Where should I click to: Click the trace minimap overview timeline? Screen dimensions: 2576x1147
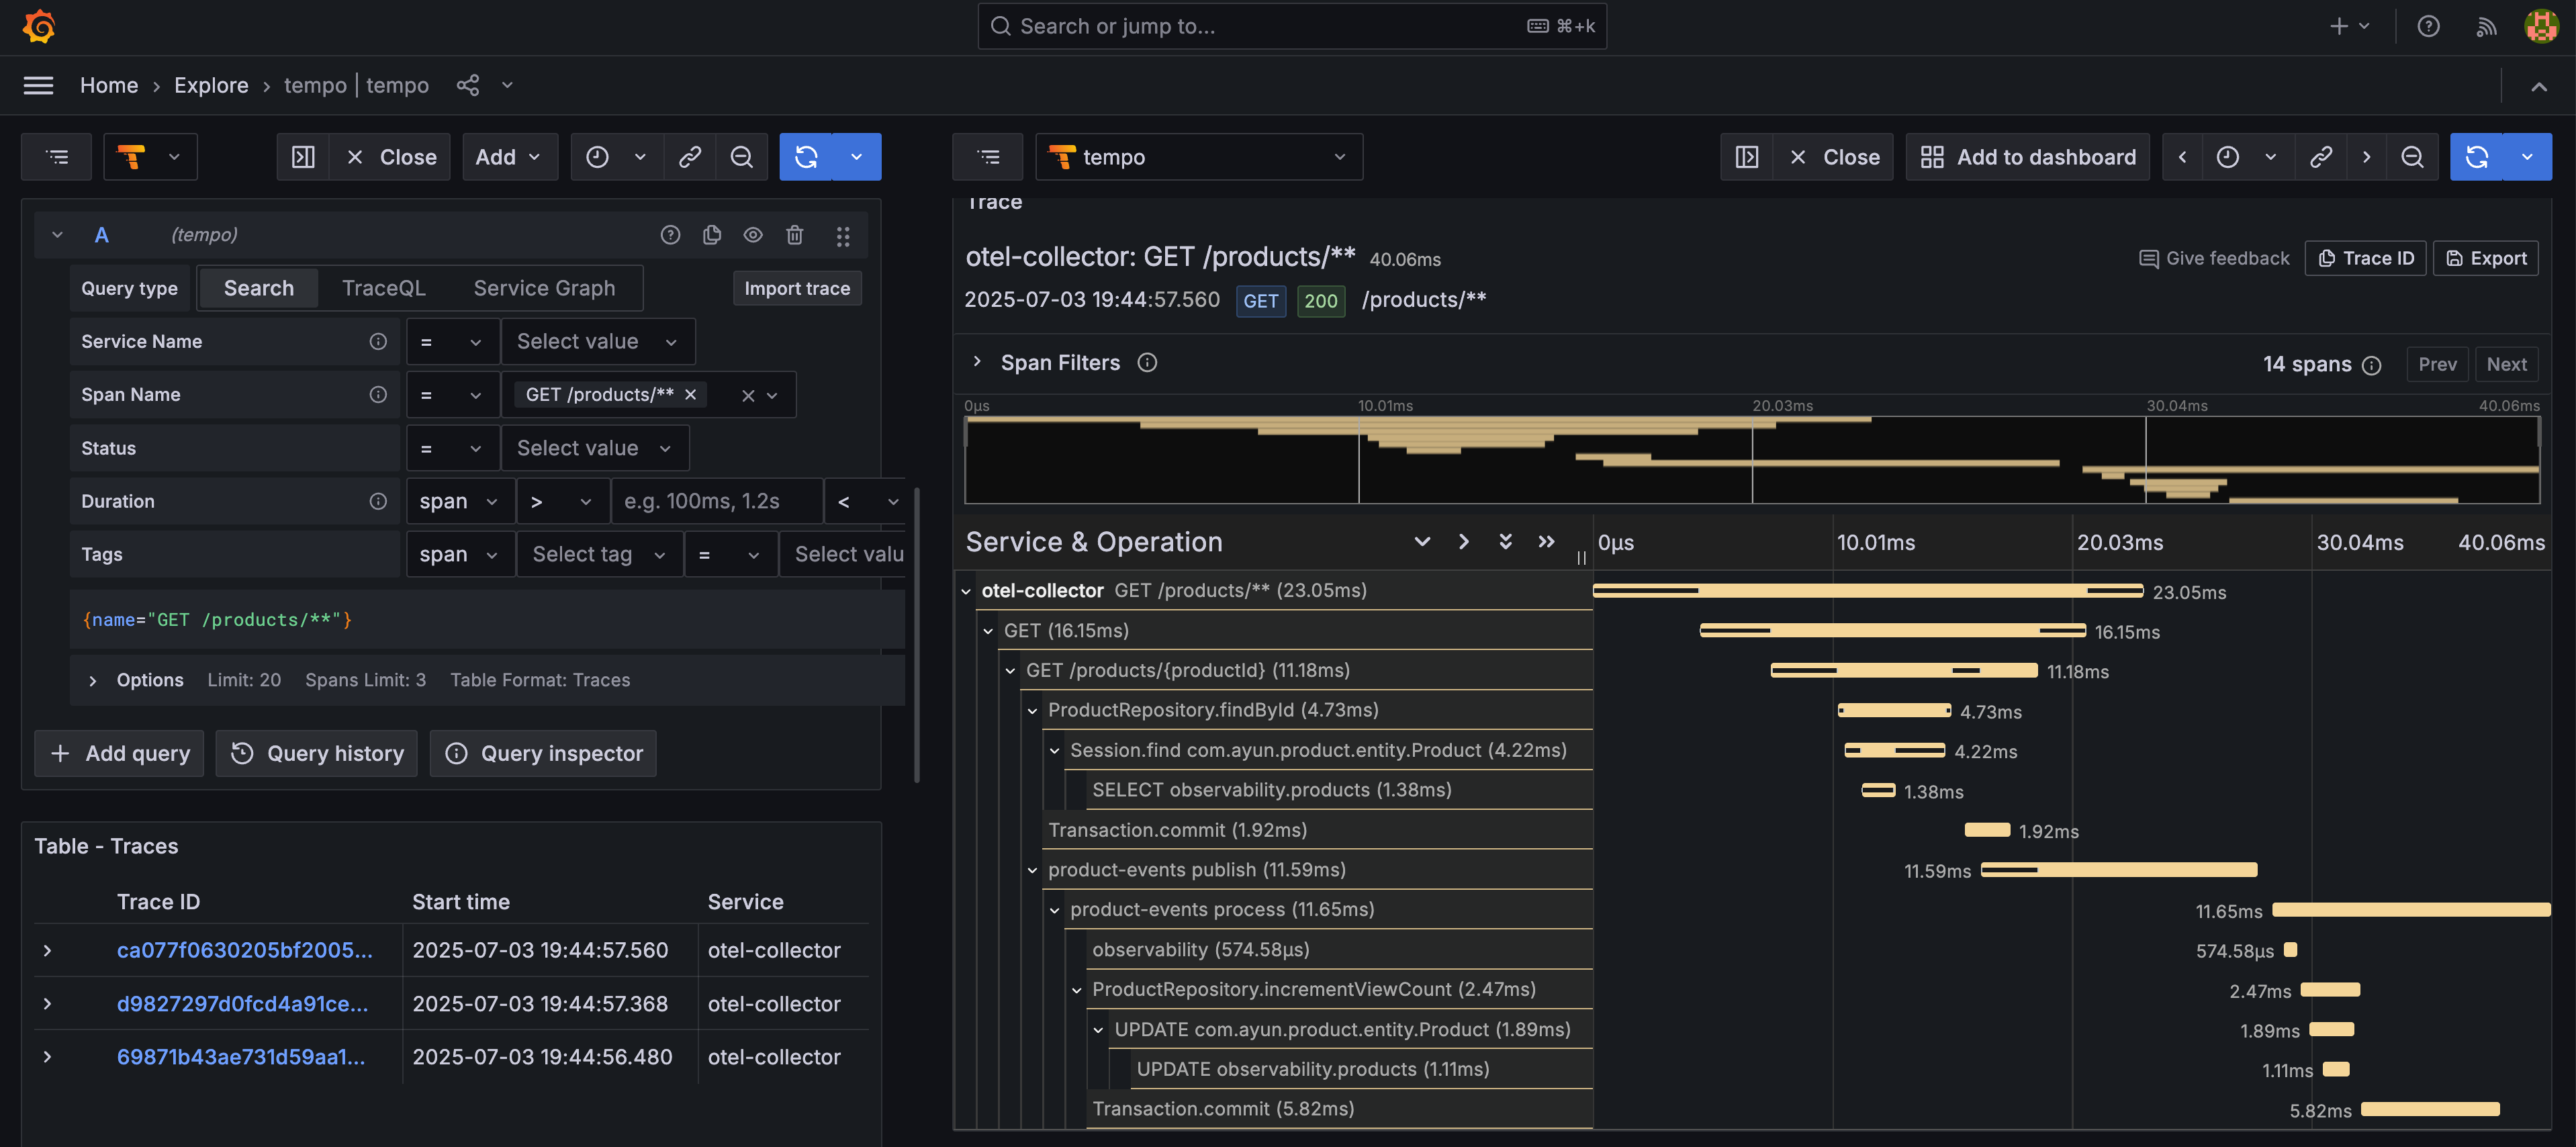pyautogui.click(x=1751, y=459)
